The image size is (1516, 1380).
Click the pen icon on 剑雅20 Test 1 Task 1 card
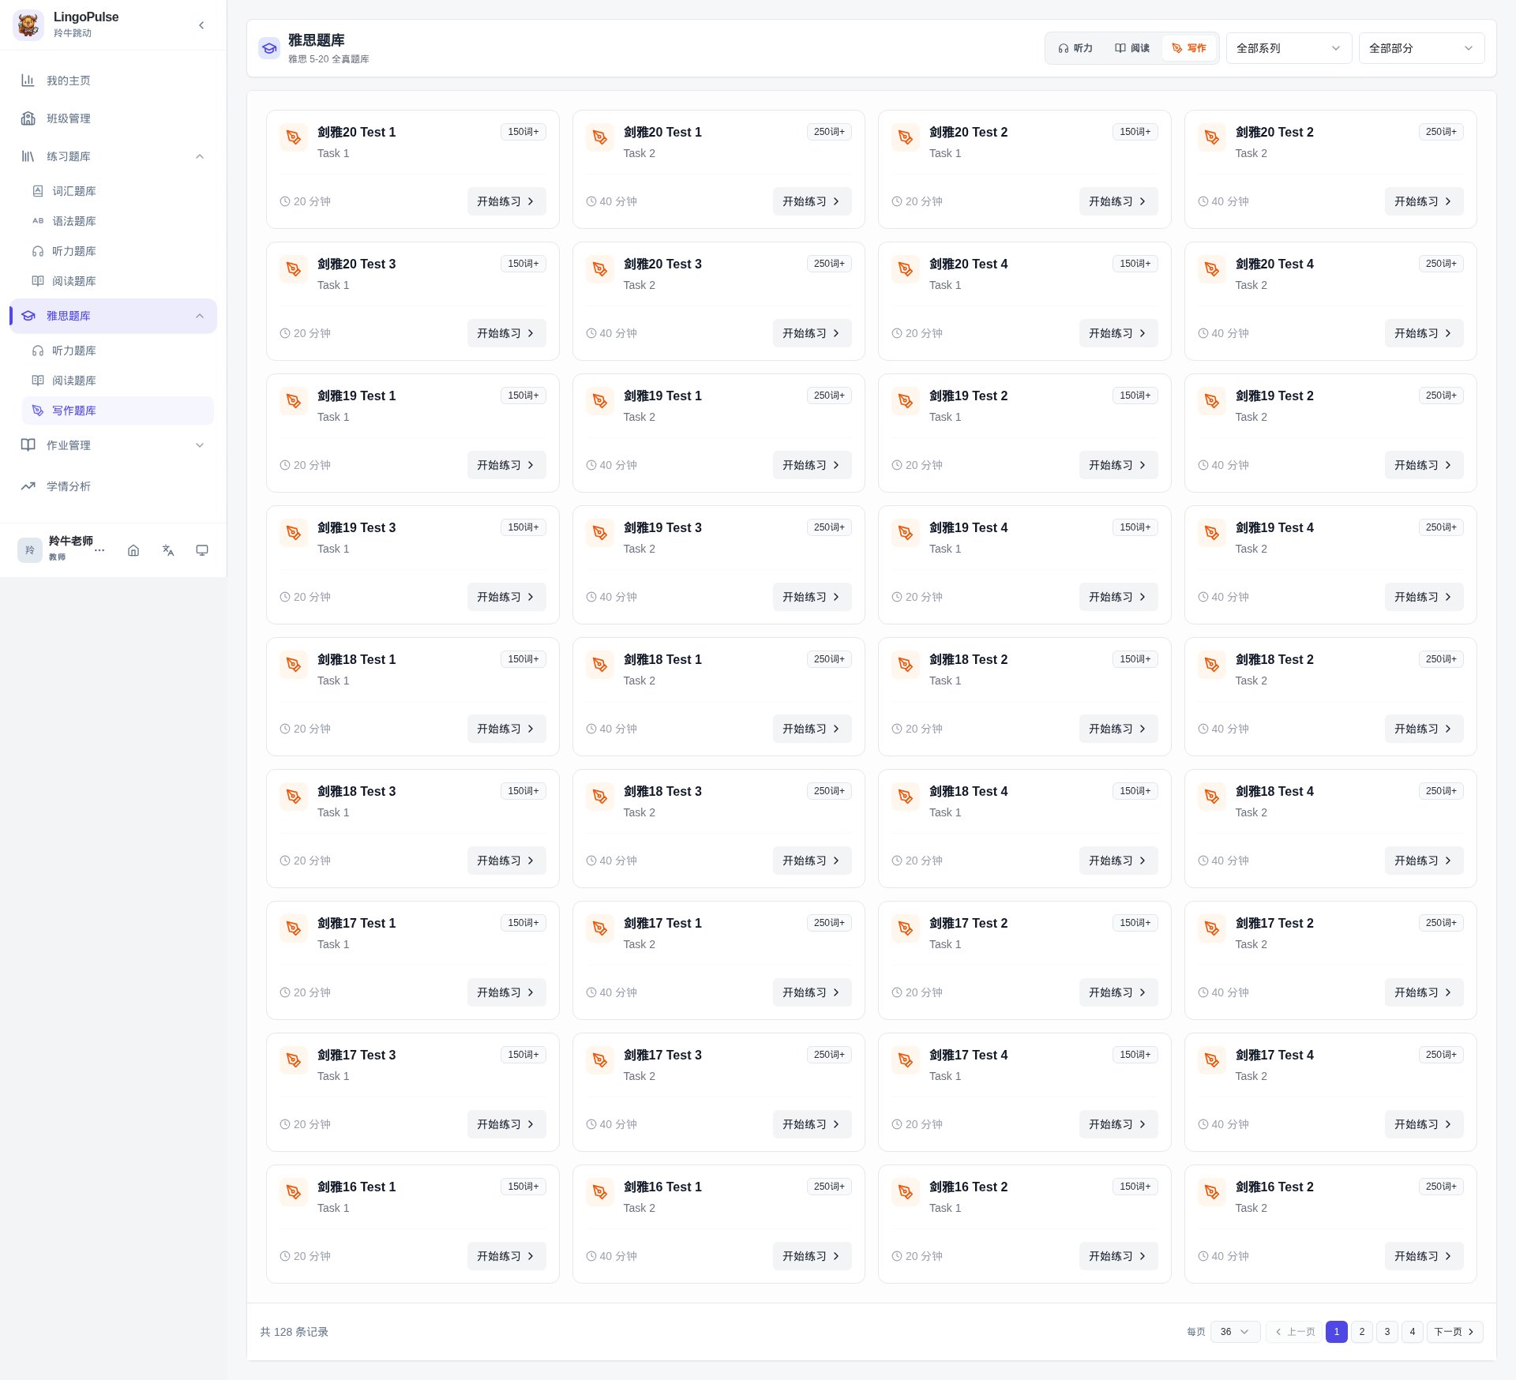click(294, 137)
